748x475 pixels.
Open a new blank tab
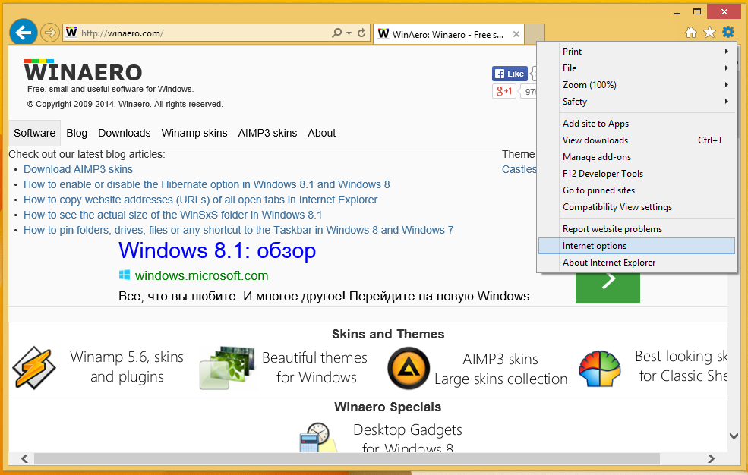point(535,33)
